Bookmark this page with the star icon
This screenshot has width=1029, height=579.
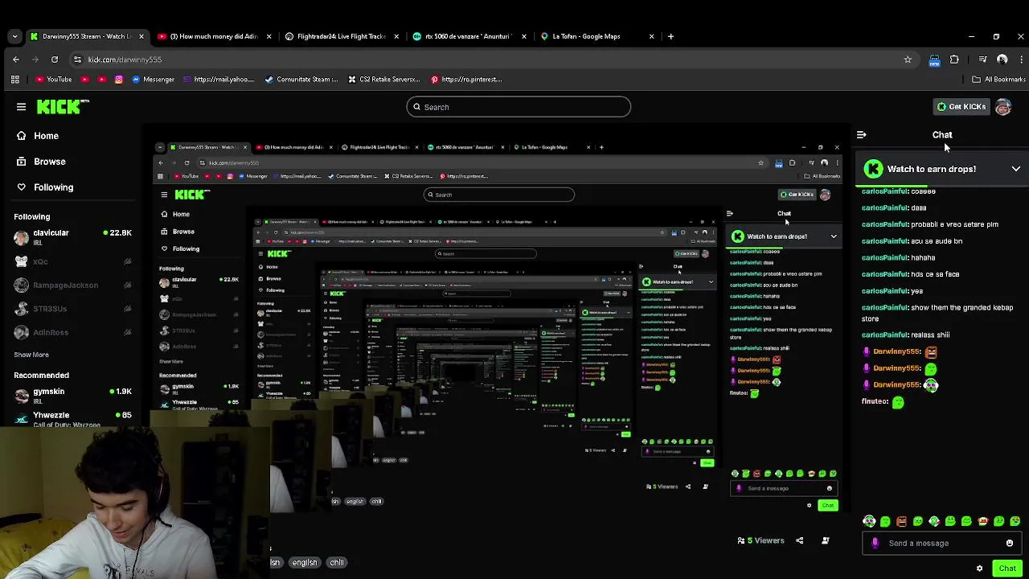tap(908, 60)
